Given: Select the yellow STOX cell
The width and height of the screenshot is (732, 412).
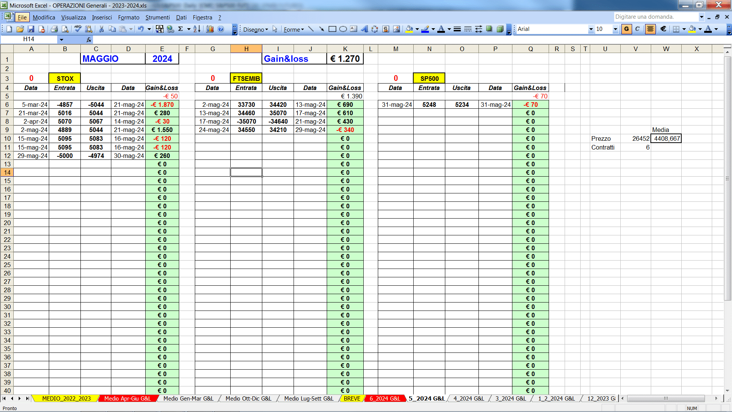Looking at the screenshot, I should pyautogui.click(x=65, y=78).
